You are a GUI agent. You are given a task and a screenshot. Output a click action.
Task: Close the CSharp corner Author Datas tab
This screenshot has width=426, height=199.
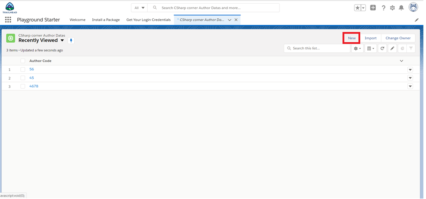(x=236, y=20)
